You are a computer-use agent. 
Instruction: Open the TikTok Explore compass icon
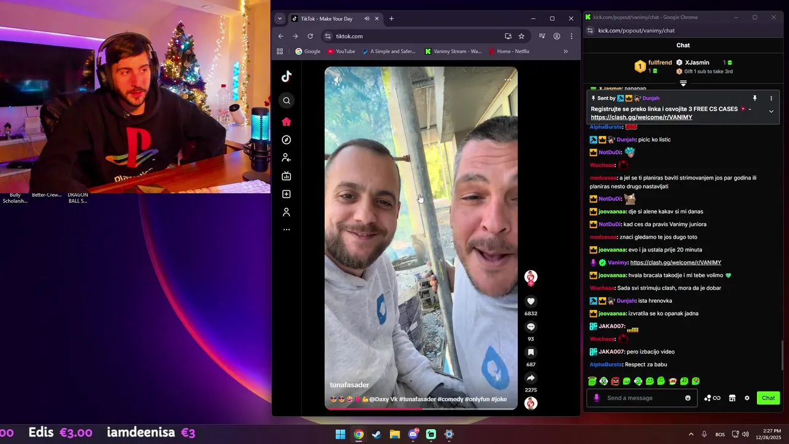click(287, 140)
